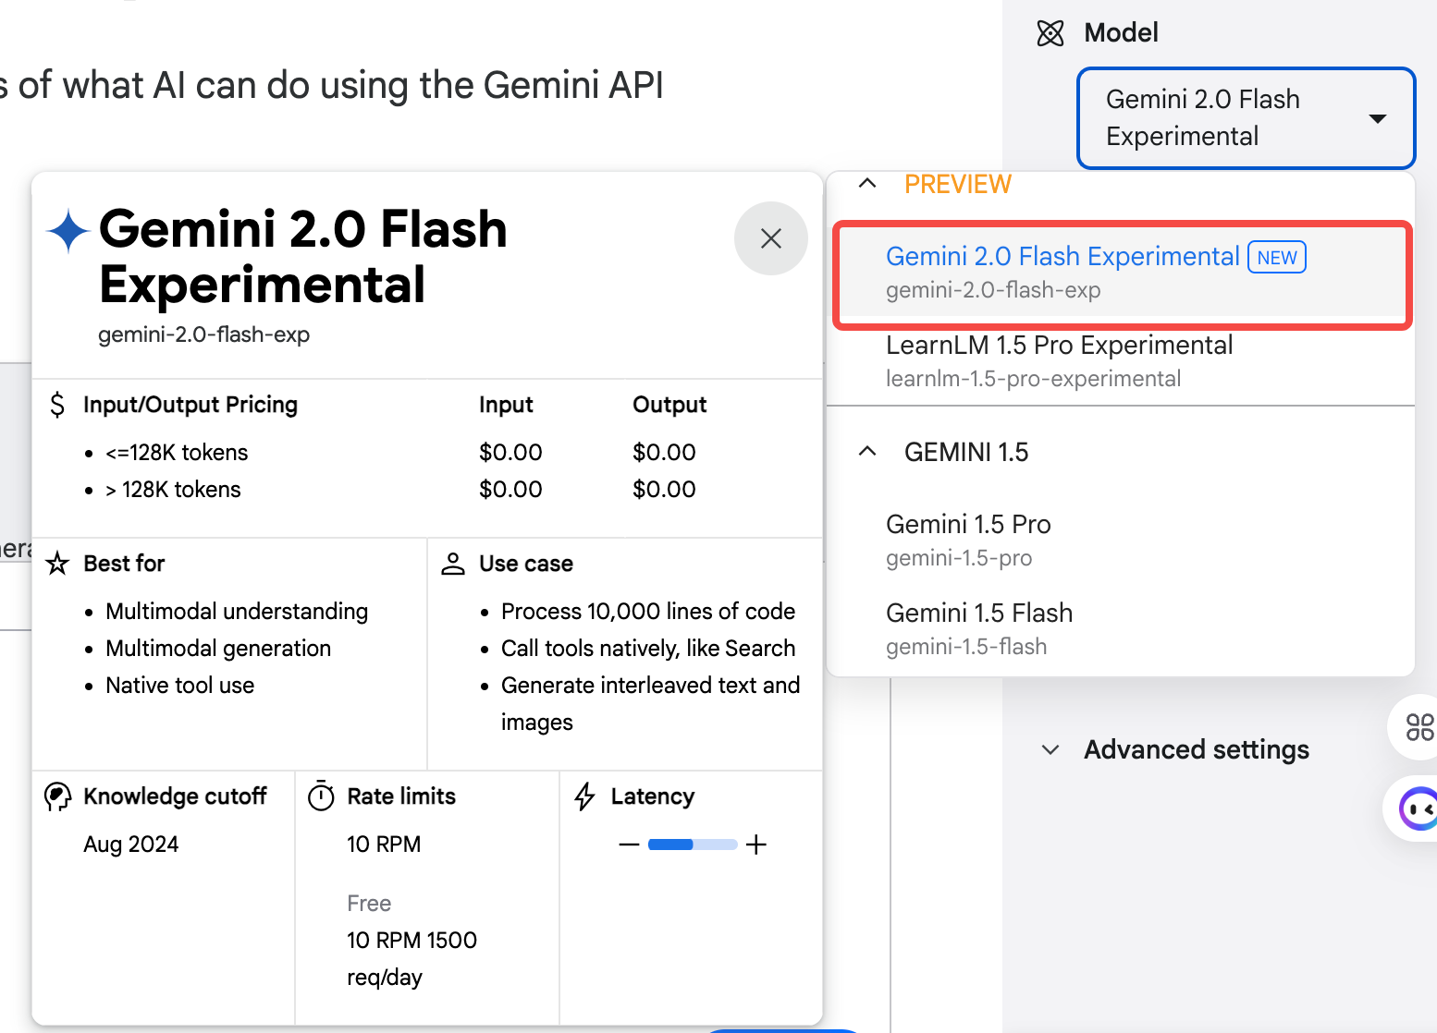The width and height of the screenshot is (1437, 1033).
Task: Click the gemini-2.0-flash-exp ID in info card
Action: 204,334
